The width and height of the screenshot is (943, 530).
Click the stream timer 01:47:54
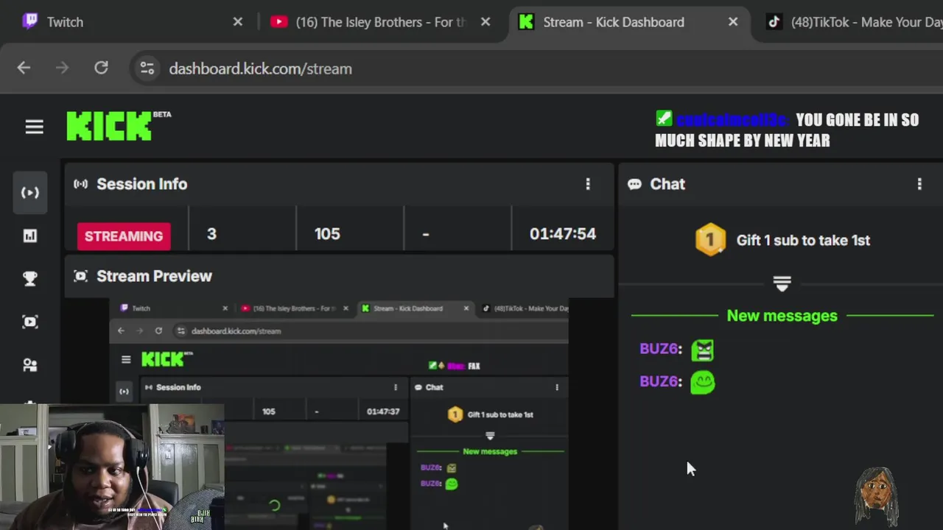[563, 234]
